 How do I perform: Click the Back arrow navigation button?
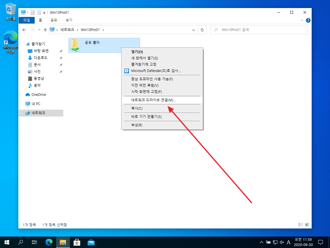[24, 30]
